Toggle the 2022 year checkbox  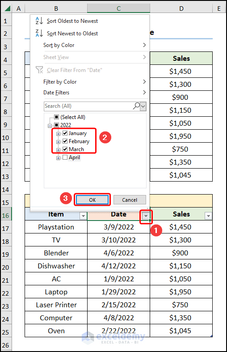[x=56, y=125]
